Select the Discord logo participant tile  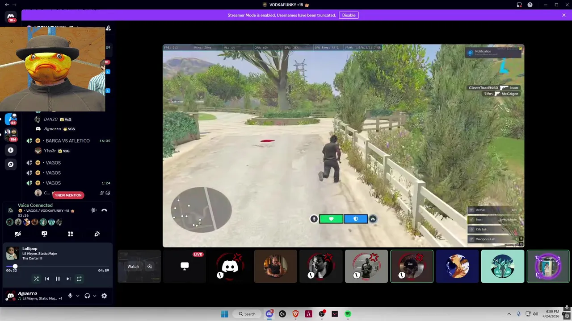(230, 267)
